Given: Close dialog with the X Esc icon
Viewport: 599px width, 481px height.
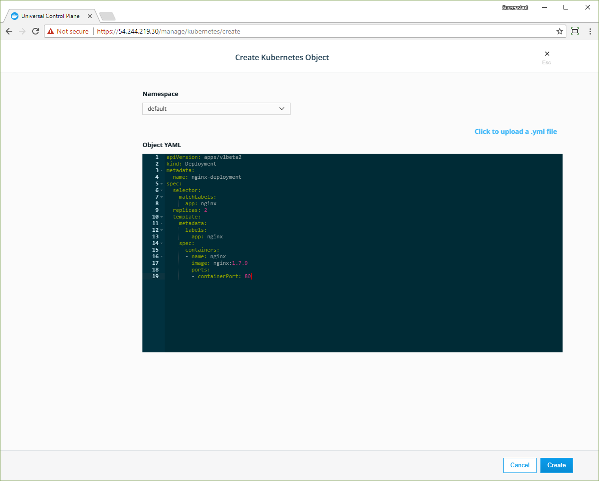Looking at the screenshot, I should (x=547, y=54).
